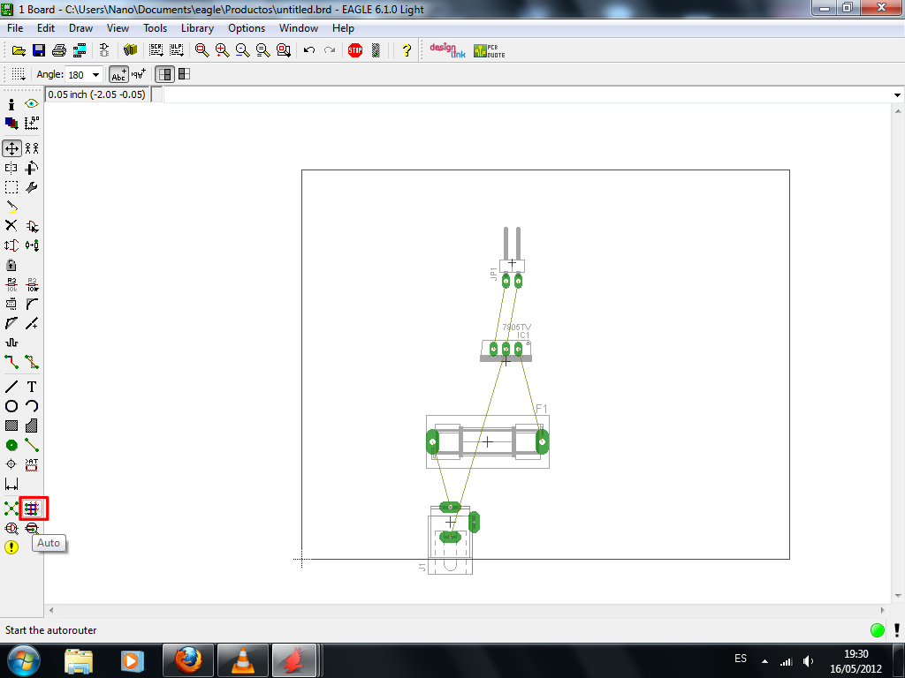Click the Zoom out magnifier
905x678 pixels.
point(242,50)
